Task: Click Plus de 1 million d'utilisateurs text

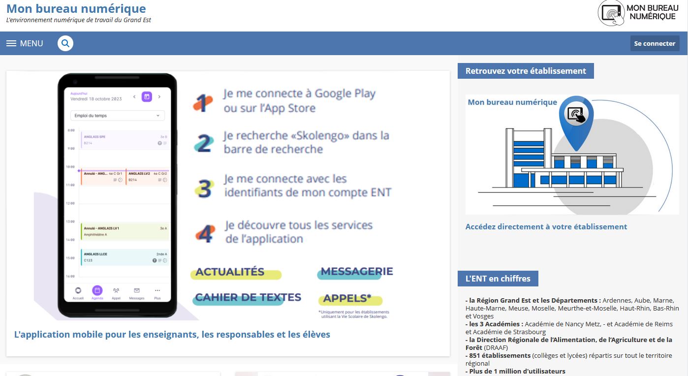Action: click(515, 372)
